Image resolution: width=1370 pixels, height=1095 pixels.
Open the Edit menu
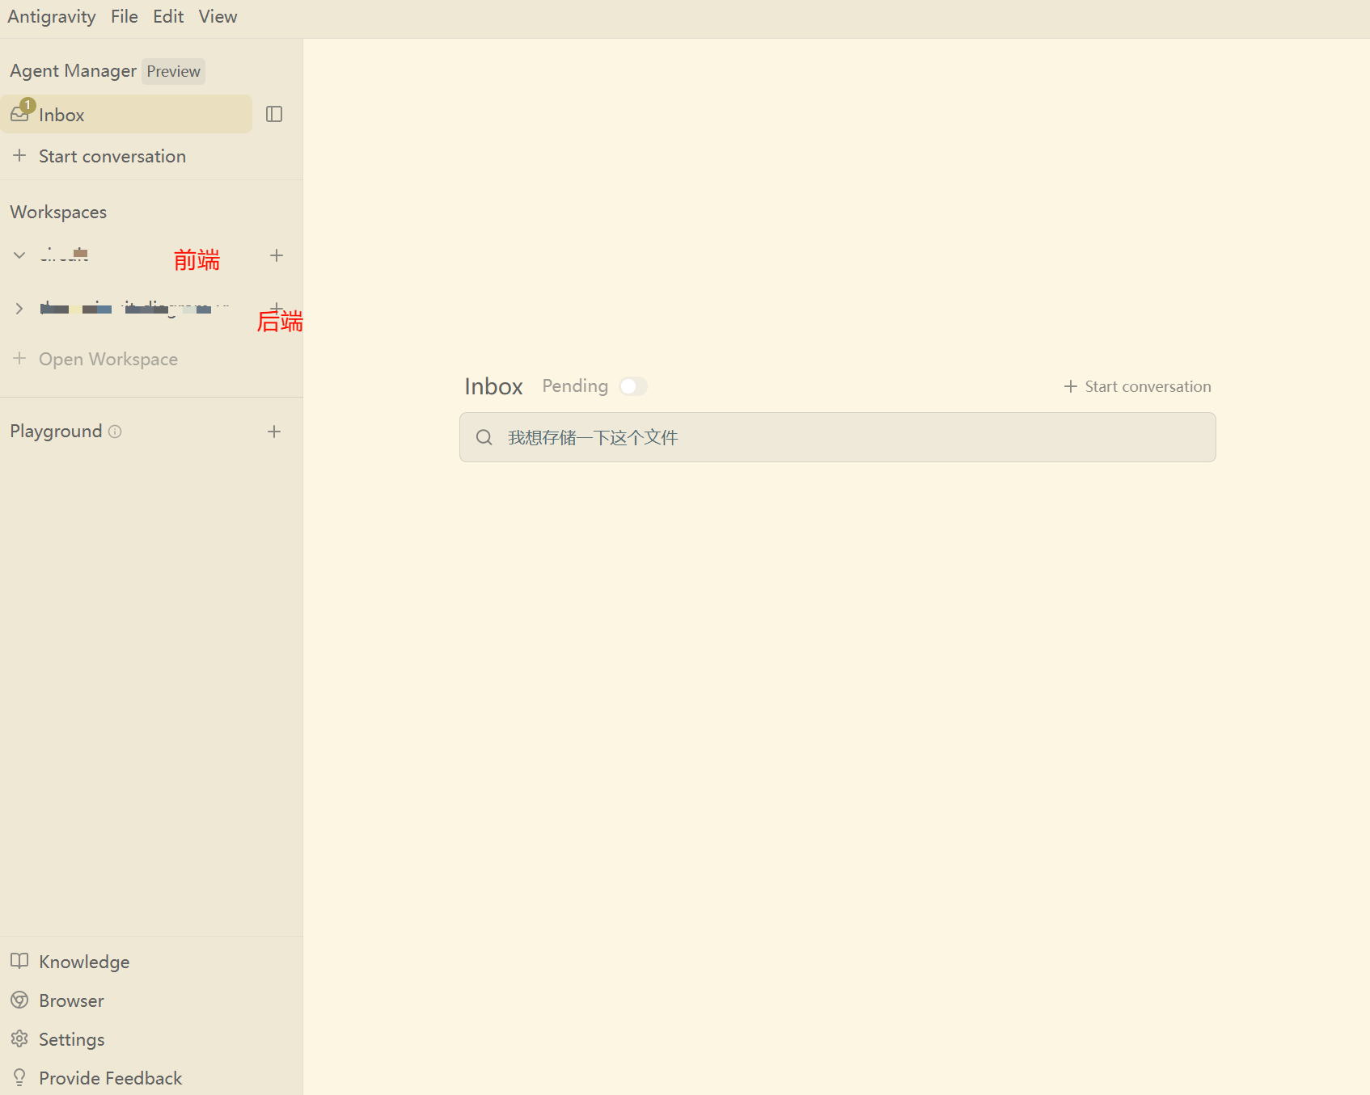[x=168, y=16]
